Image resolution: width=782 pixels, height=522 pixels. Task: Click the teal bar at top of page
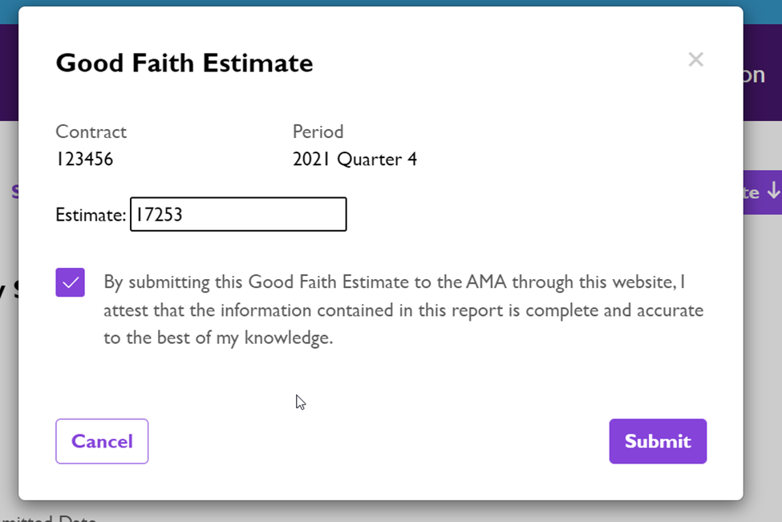(x=391, y=3)
